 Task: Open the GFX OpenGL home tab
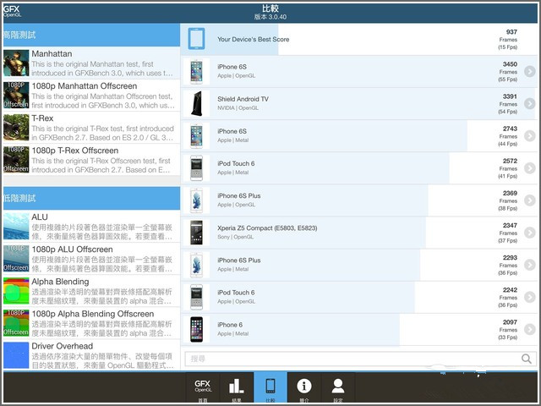(203, 388)
